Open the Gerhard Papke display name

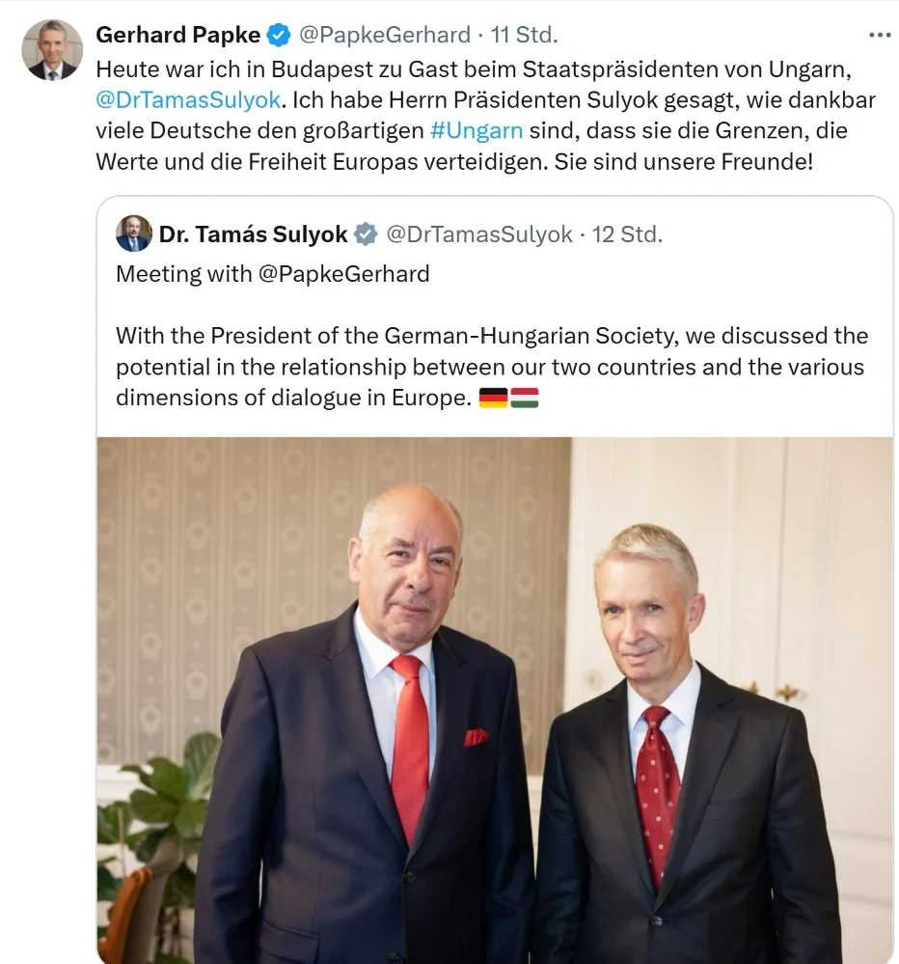(x=178, y=35)
